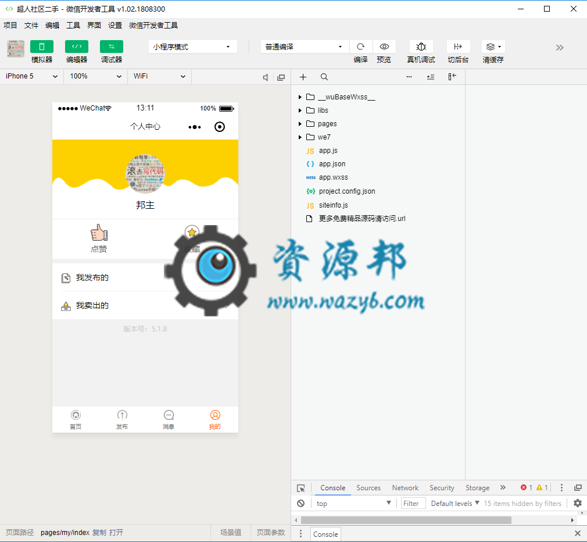Click the user avatar in 个人中心
Viewport: 587px width, 542px height.
click(145, 173)
